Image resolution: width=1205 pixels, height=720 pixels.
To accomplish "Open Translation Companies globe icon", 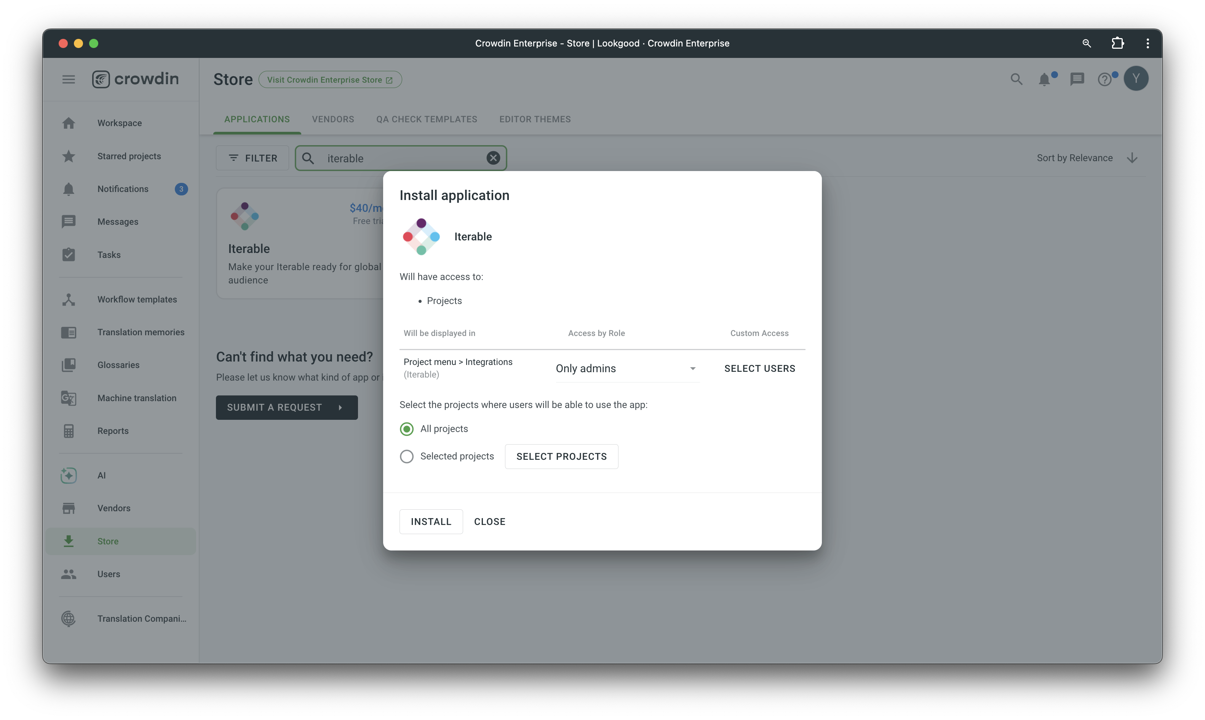I will pos(69,619).
